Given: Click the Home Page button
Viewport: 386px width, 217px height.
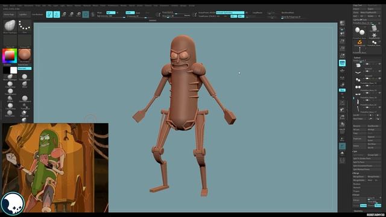Looking at the screenshot, I should 9,14.
